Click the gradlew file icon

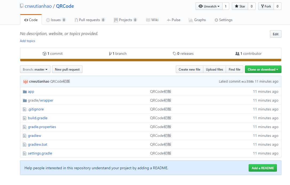25,136
